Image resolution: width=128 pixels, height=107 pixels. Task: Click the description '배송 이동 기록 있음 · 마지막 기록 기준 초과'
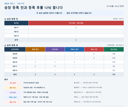[38, 102]
